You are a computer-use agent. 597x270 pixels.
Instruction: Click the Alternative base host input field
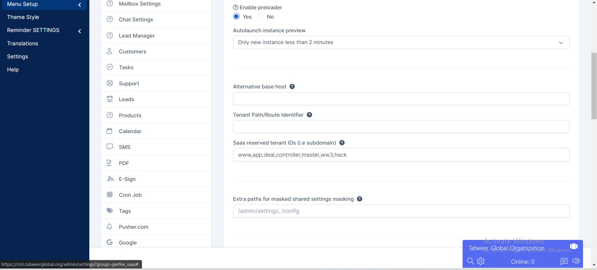pos(401,99)
